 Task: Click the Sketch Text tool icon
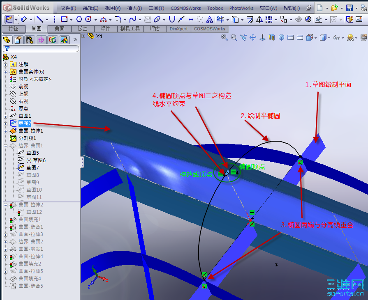tap(210, 19)
